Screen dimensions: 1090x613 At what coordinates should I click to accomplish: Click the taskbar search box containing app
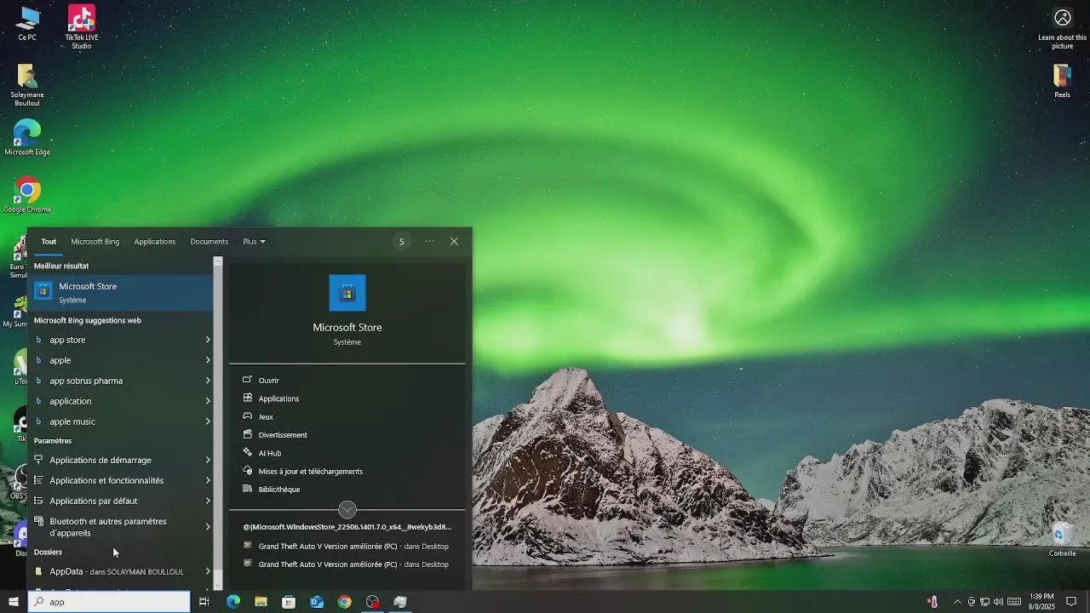coord(109,602)
